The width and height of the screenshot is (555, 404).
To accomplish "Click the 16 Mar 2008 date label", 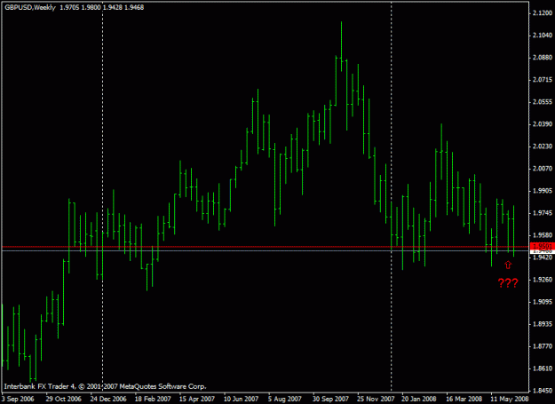I will click(464, 399).
